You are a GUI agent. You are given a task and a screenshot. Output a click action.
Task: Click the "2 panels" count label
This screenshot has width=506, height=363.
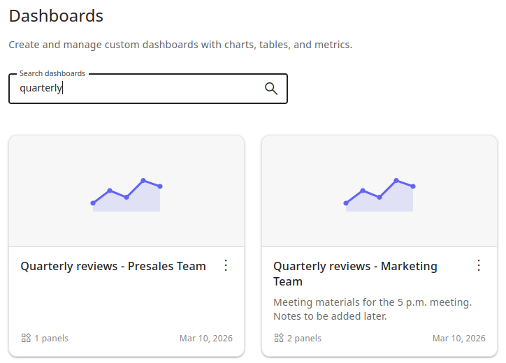tap(304, 339)
